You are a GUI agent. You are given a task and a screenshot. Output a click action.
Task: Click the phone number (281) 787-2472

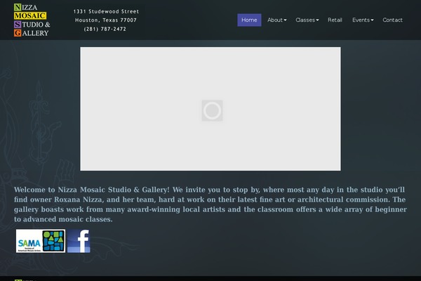pyautogui.click(x=105, y=29)
